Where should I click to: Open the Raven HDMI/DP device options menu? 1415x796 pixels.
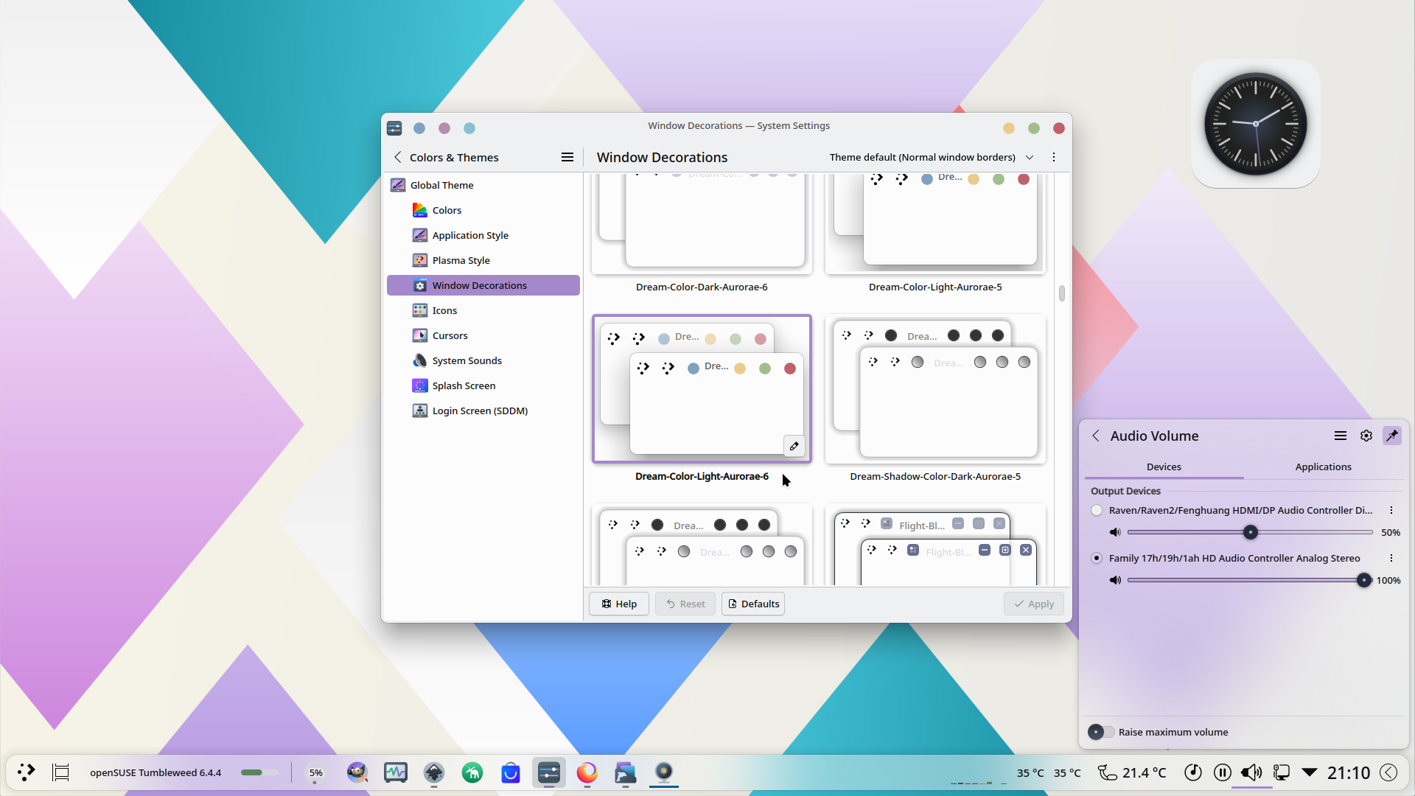click(x=1391, y=510)
